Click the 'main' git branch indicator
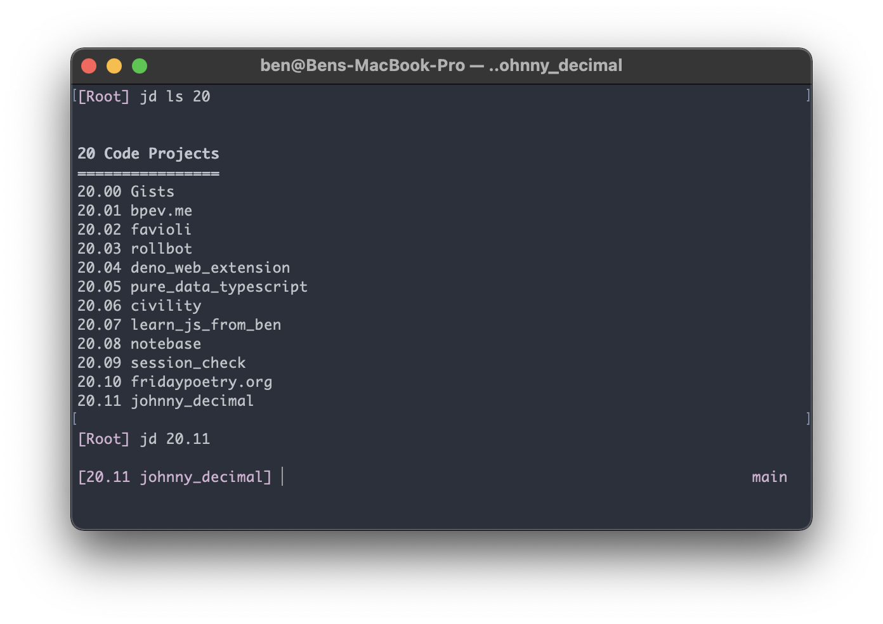 click(x=769, y=477)
